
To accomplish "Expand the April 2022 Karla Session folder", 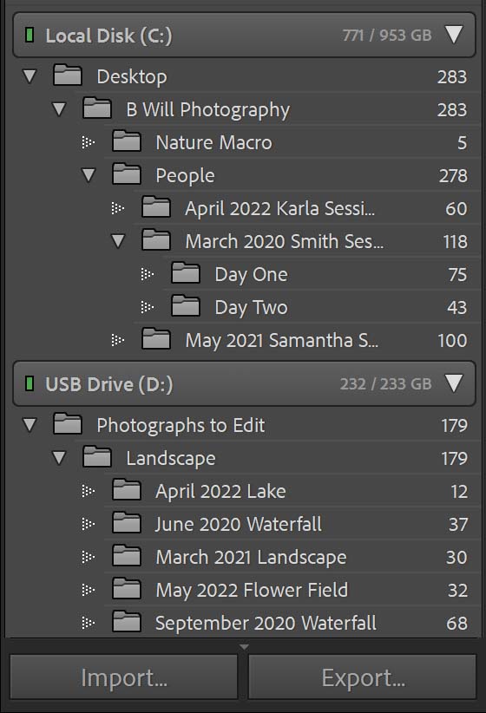I will click(118, 208).
